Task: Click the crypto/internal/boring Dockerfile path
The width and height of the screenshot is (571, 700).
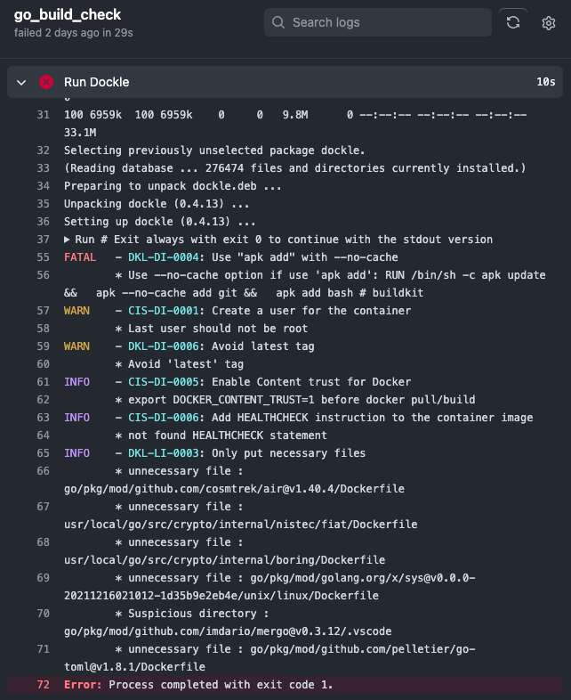Action: click(x=225, y=560)
